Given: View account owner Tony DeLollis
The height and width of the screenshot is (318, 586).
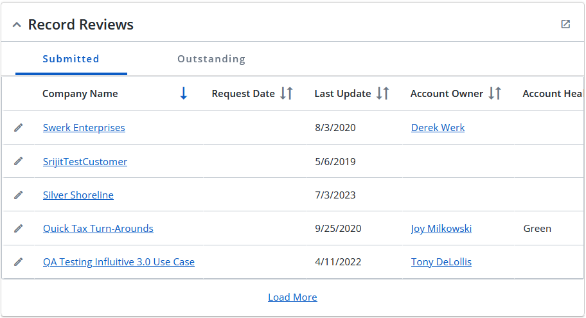Looking at the screenshot, I should pos(441,262).
